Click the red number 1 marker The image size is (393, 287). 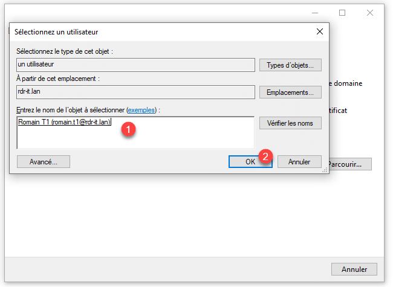tap(126, 130)
